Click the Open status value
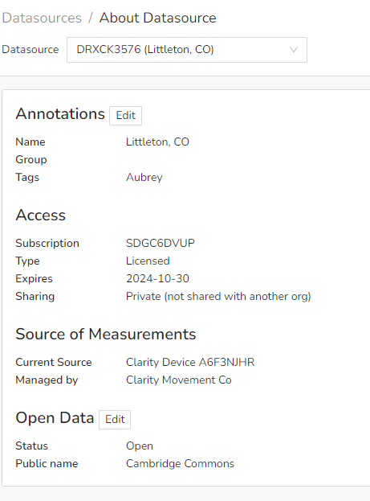Screen dimensions: 370x501 point(140,446)
